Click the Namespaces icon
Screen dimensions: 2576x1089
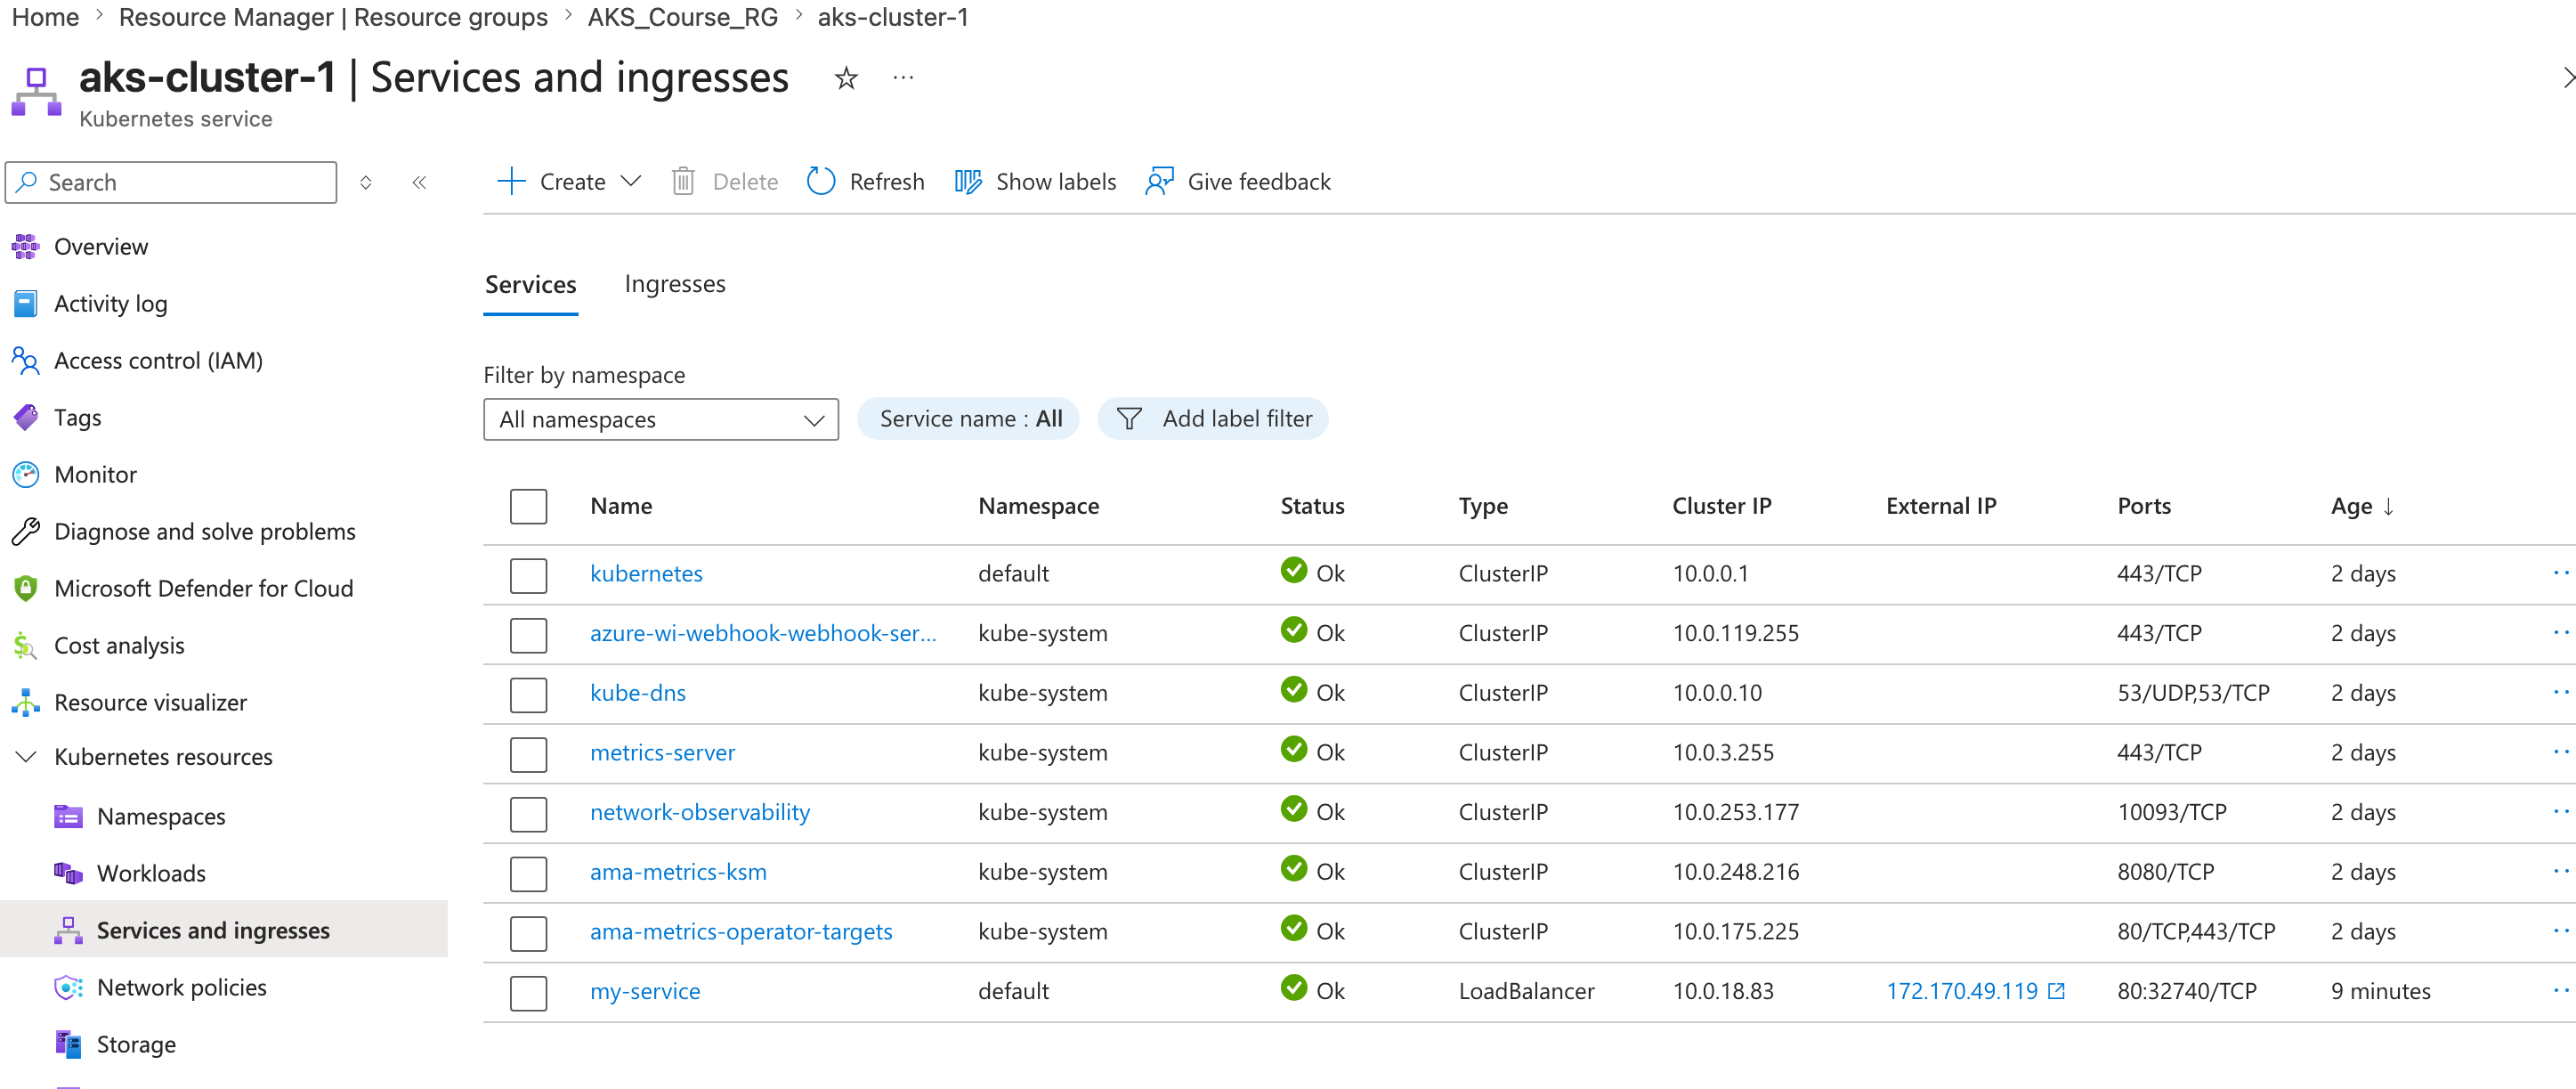click(68, 816)
